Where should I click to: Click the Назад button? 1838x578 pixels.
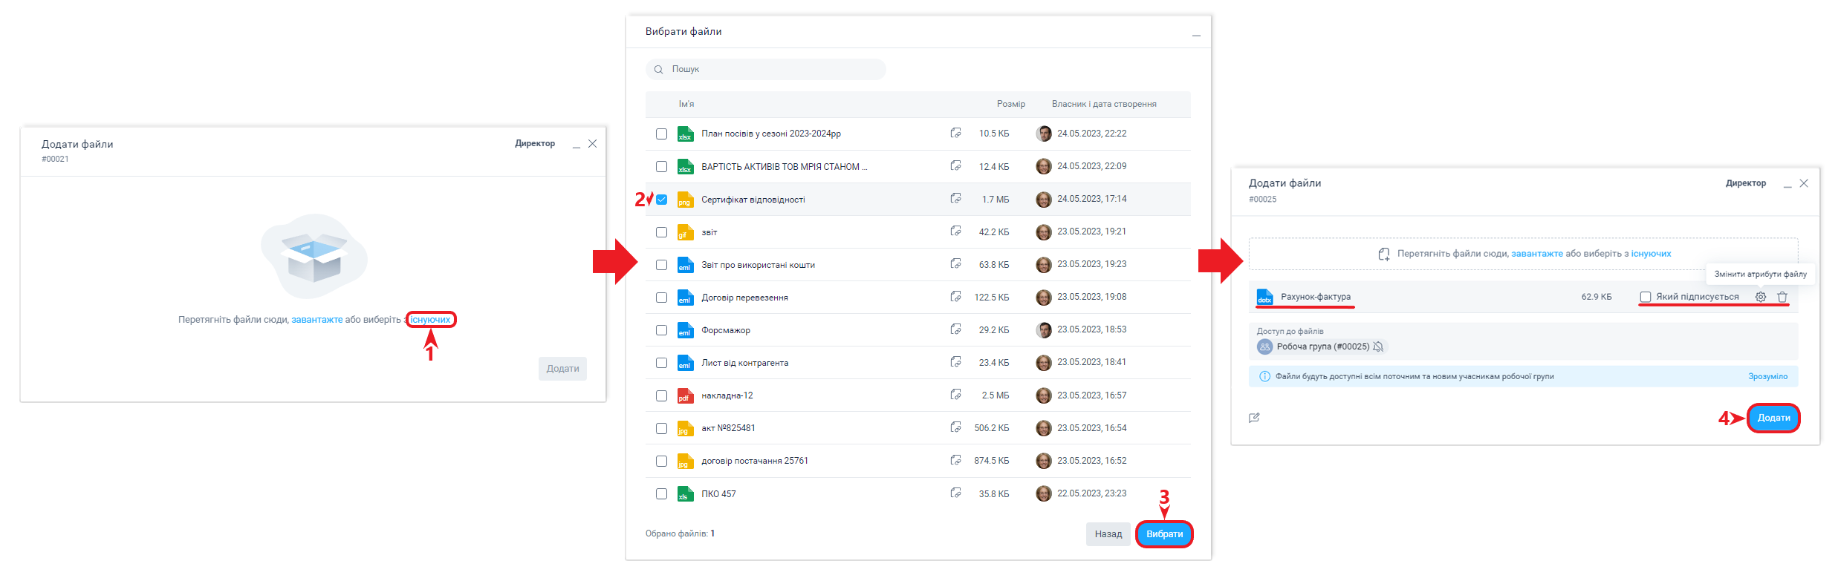pos(1108,534)
